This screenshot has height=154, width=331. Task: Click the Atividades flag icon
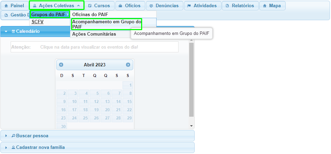[189, 6]
